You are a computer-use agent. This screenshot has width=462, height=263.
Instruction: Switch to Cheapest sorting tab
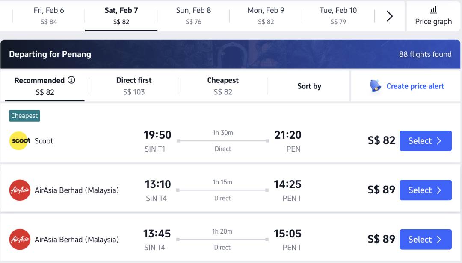pos(223,86)
